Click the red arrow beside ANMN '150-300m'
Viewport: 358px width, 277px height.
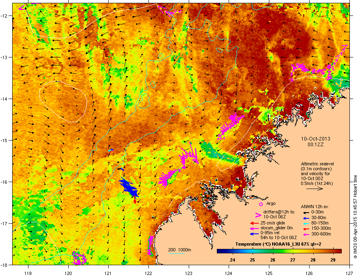click(x=306, y=228)
